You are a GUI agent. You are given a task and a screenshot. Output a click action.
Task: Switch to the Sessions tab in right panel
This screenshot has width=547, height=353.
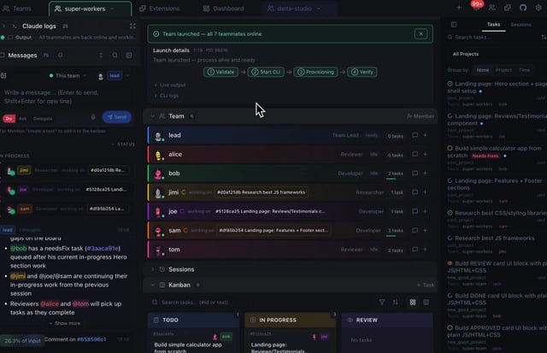coord(521,25)
